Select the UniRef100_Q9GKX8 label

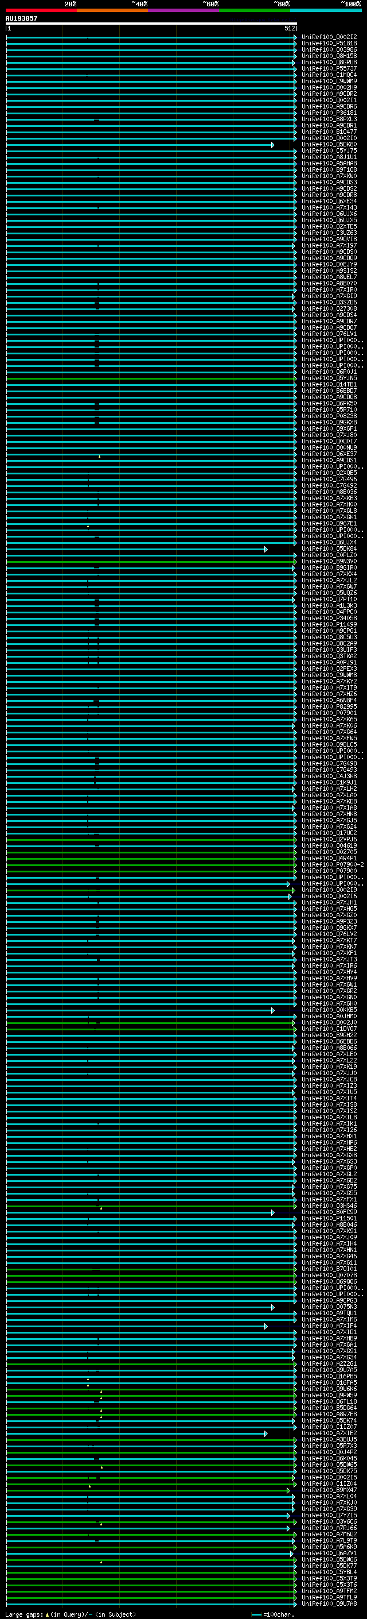coord(329,422)
